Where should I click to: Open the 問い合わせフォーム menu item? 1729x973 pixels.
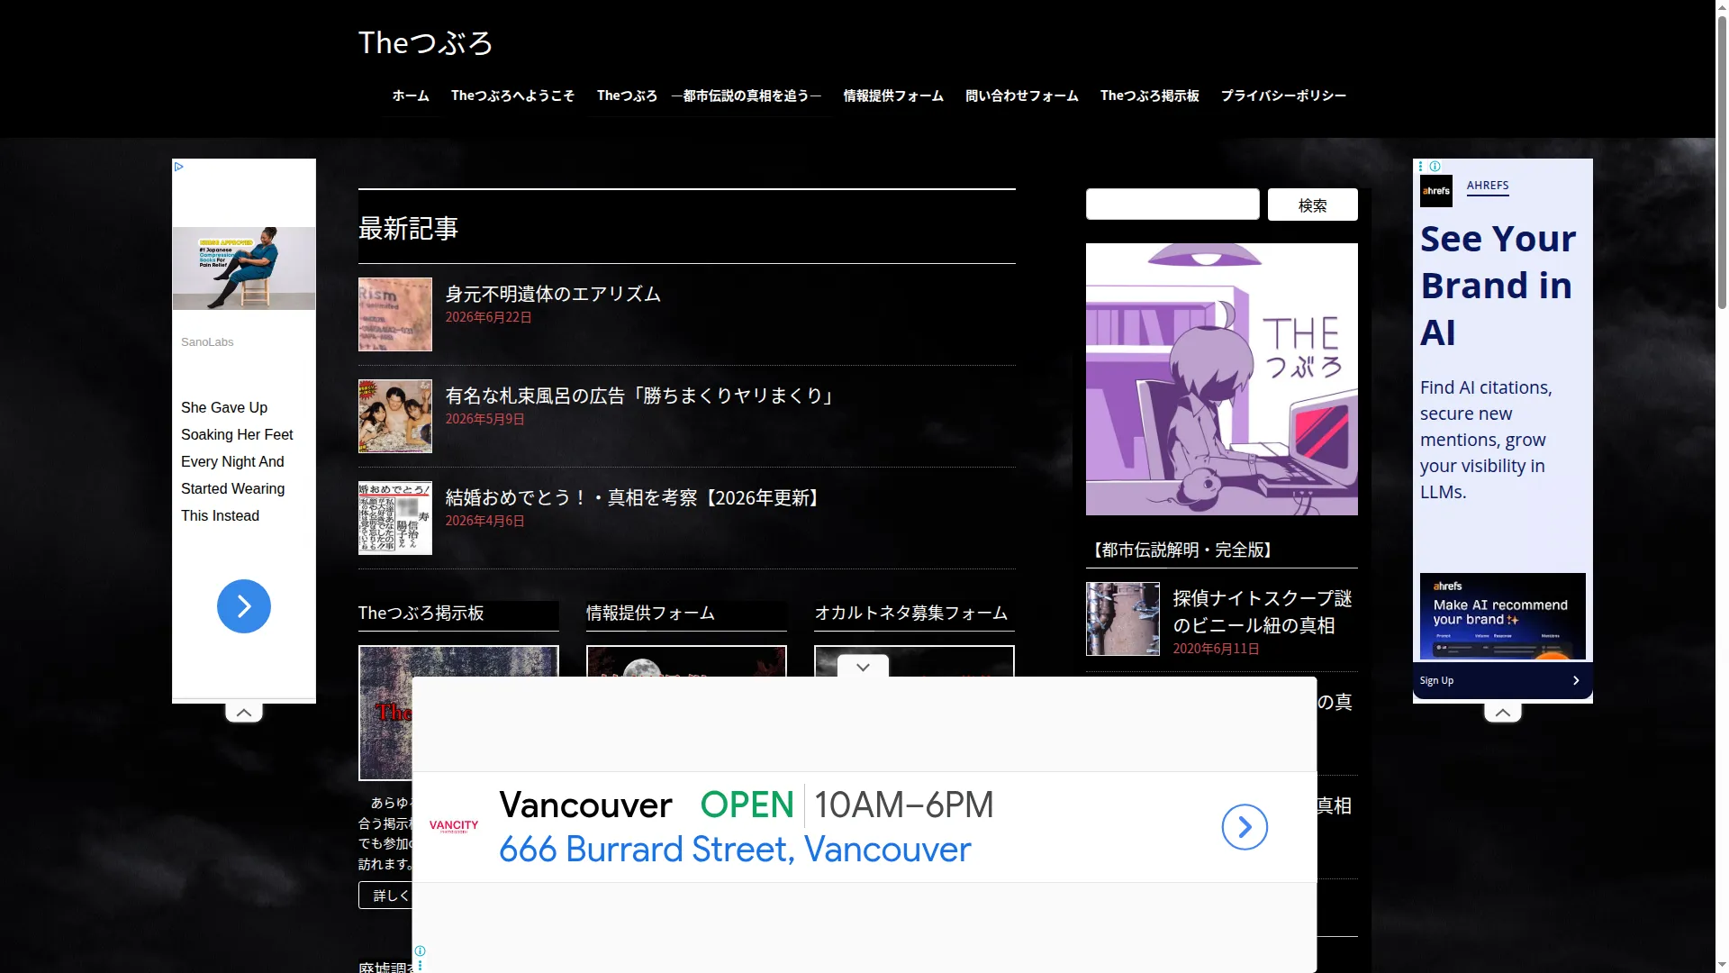pyautogui.click(x=1022, y=95)
